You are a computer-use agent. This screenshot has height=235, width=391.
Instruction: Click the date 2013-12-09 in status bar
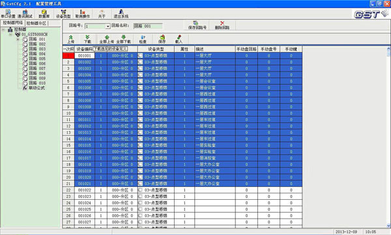[x=346, y=232]
